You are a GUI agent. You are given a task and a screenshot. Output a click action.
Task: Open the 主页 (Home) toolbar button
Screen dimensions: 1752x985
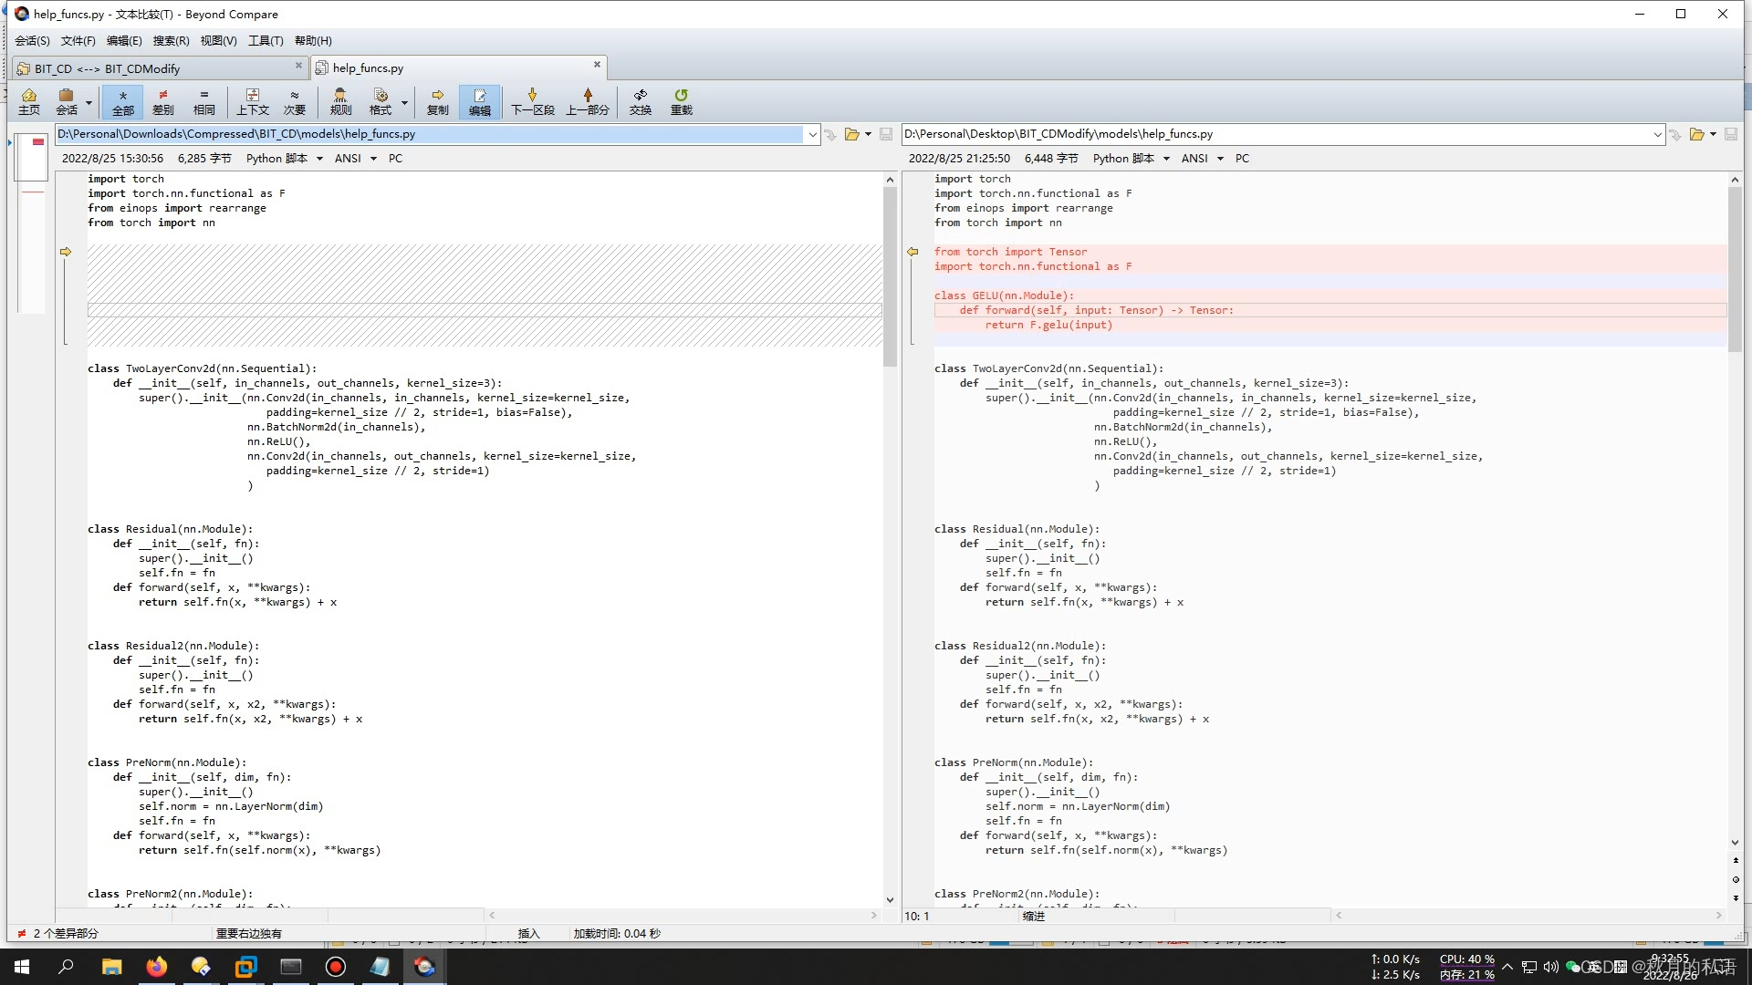[x=29, y=101]
